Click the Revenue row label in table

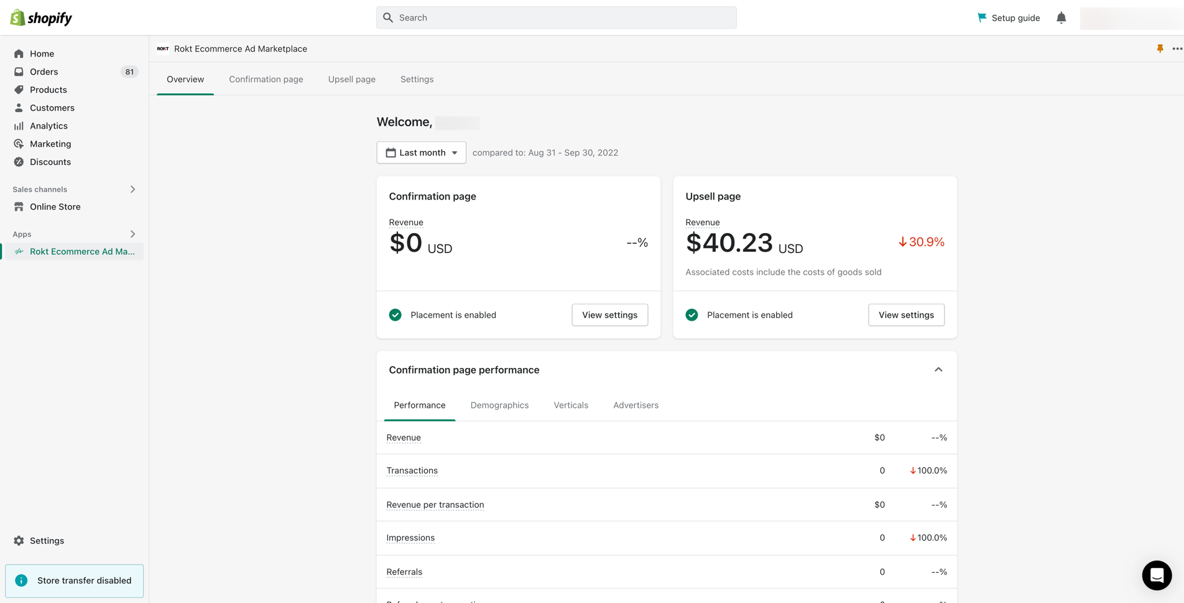click(404, 438)
